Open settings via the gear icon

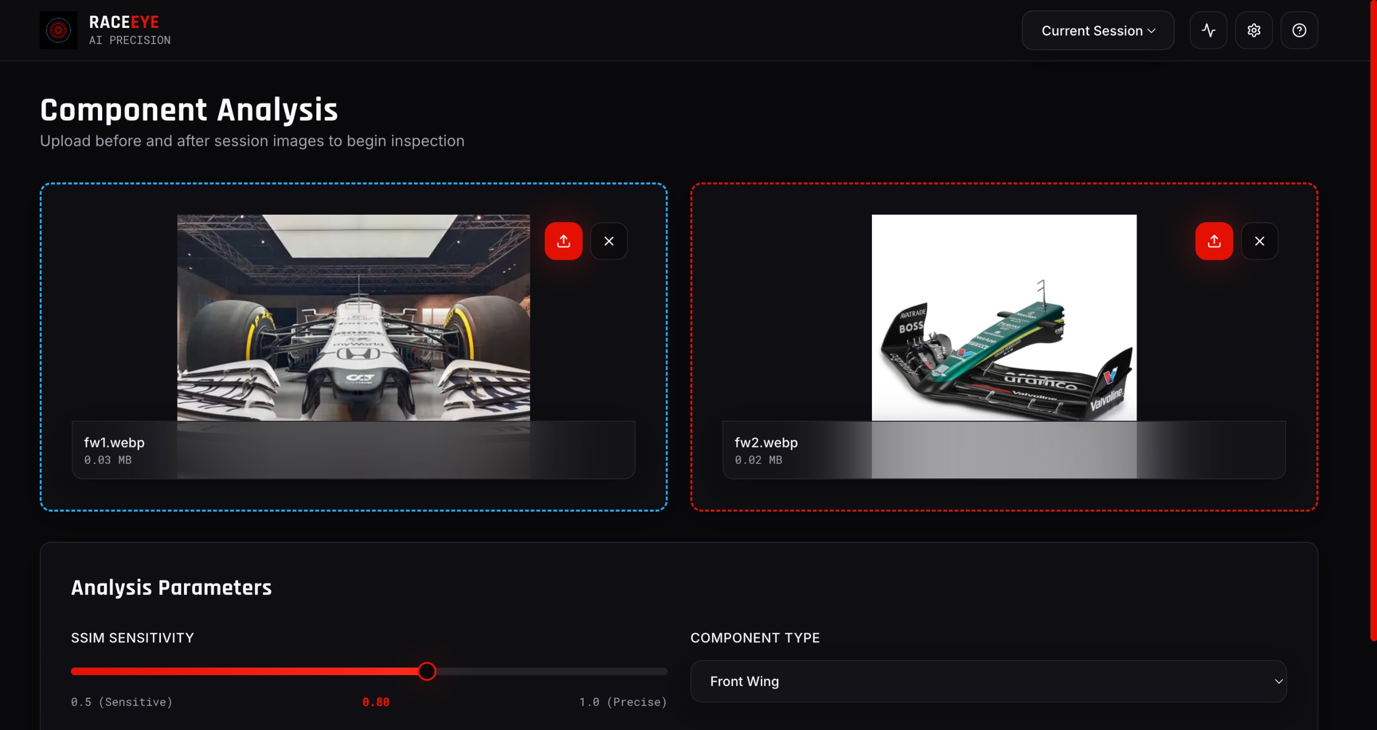[1253, 30]
